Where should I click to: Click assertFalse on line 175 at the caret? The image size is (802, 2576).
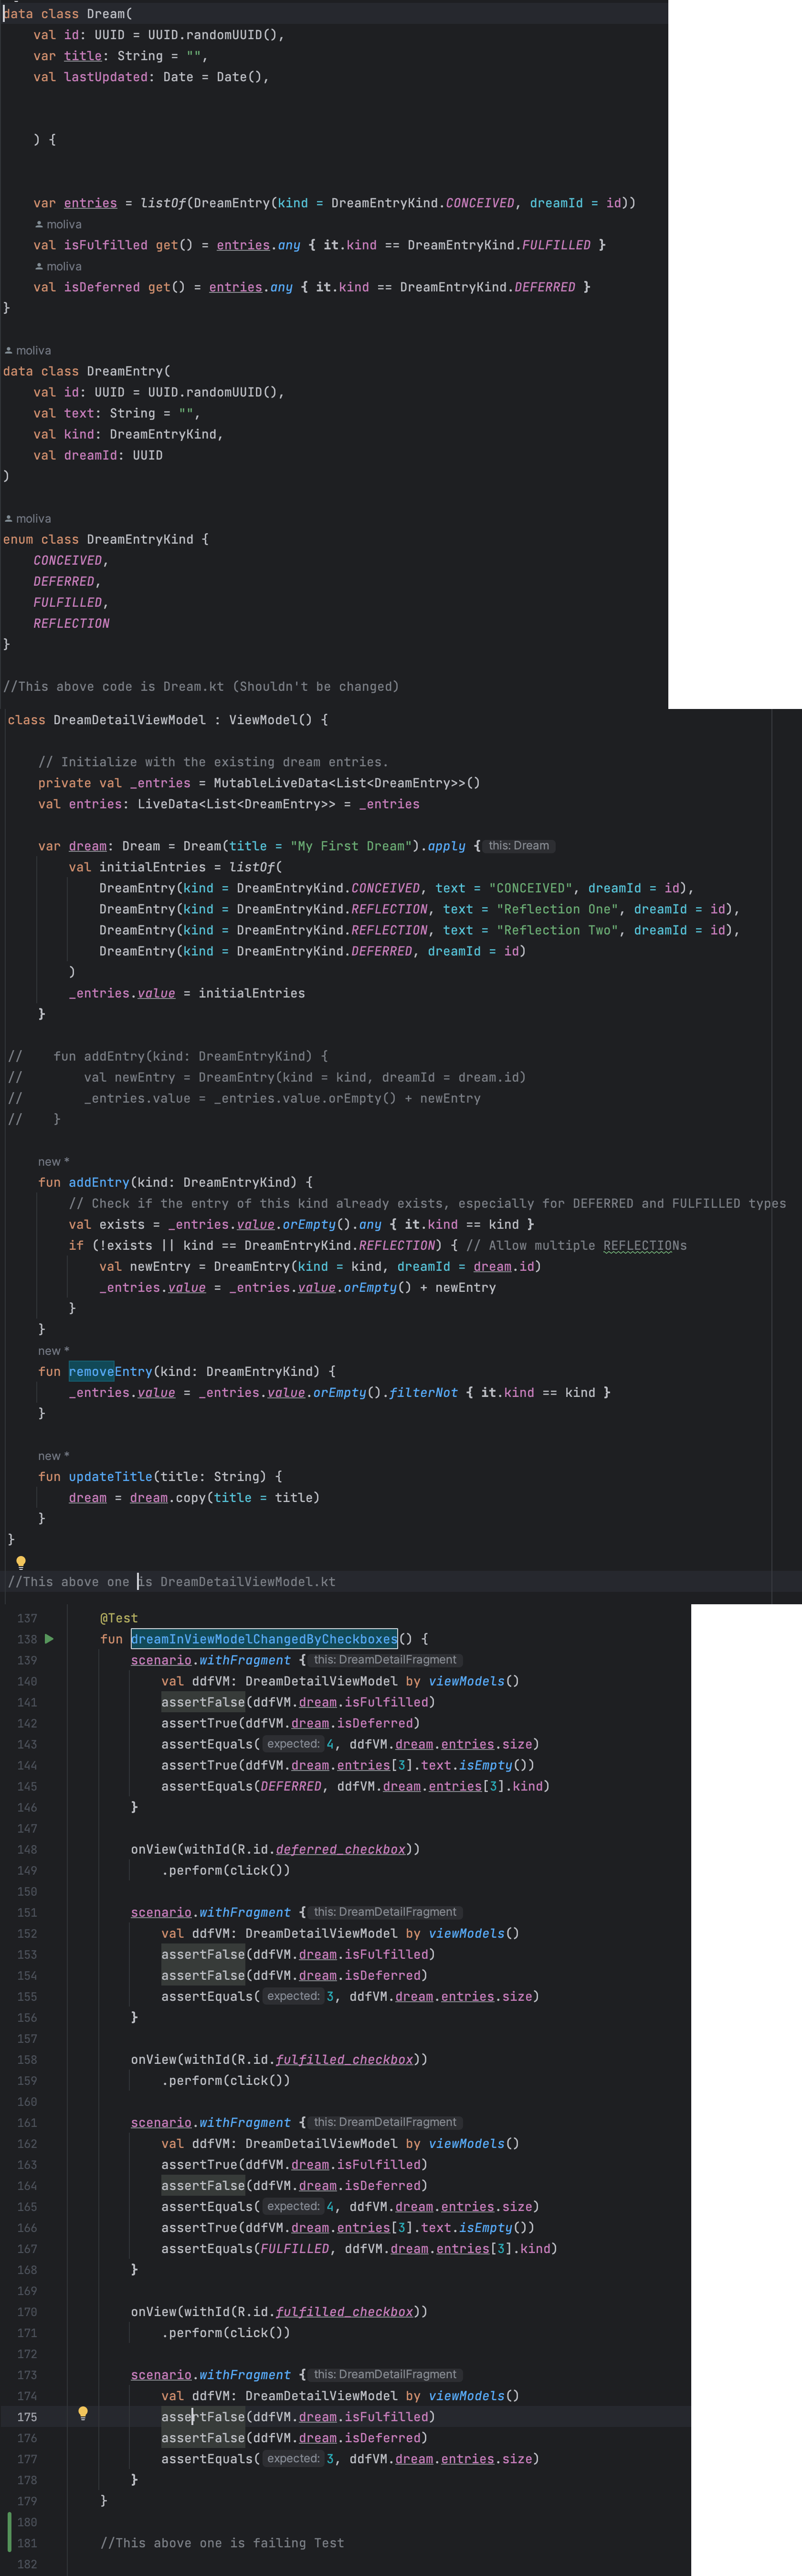tap(203, 2416)
